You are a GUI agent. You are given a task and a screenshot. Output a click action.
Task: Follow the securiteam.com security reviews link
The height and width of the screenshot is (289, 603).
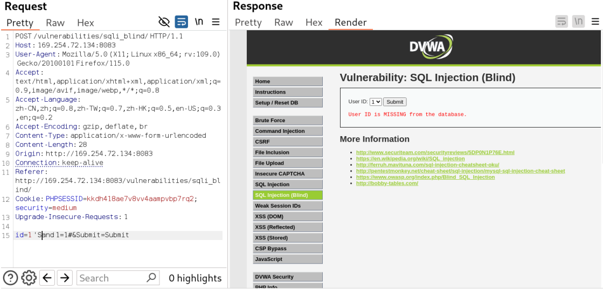click(435, 152)
